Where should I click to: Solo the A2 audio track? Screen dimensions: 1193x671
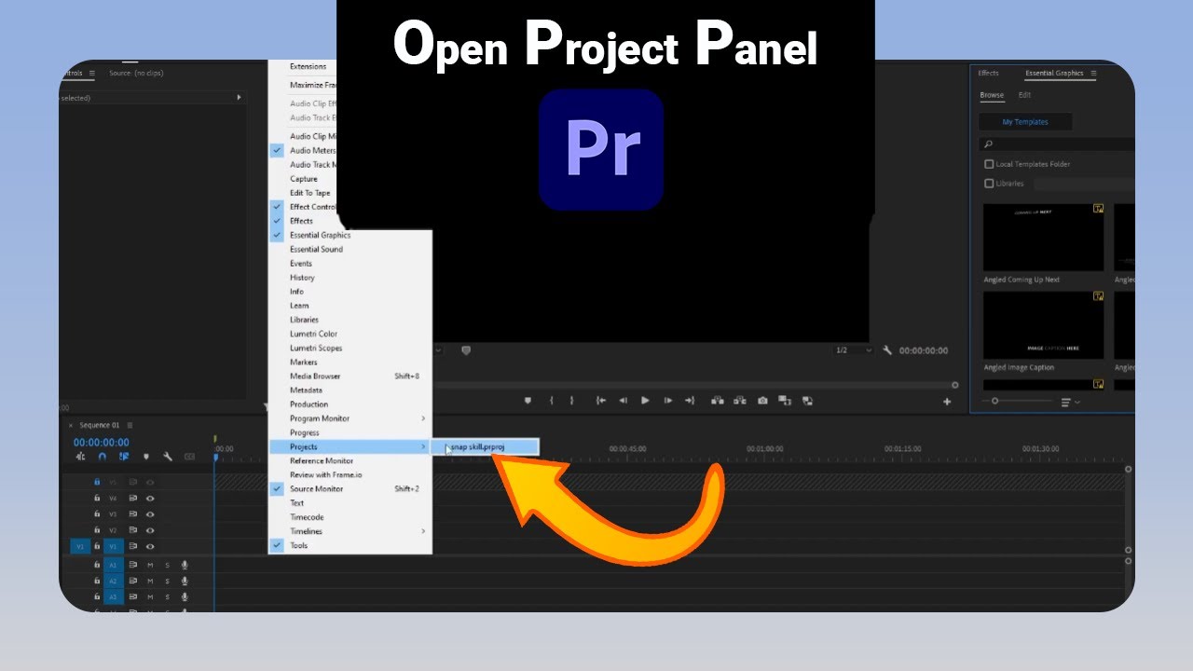(168, 581)
